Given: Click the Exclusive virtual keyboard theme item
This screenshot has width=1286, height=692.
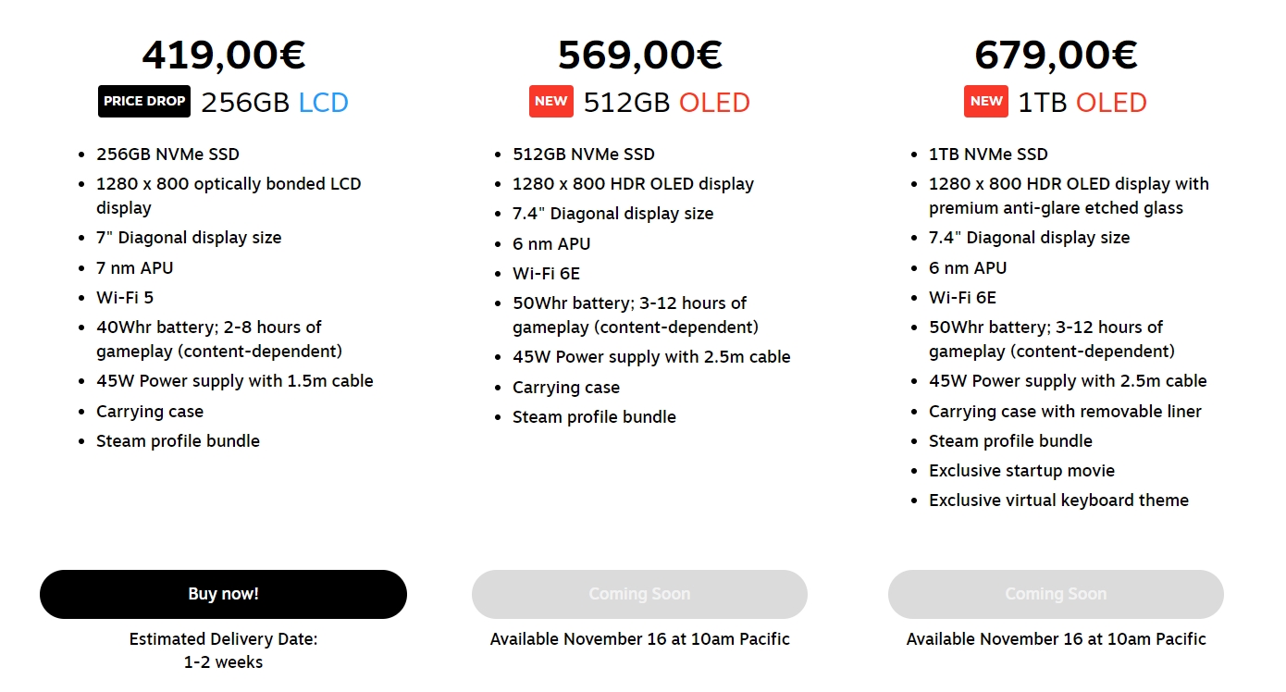Looking at the screenshot, I should pyautogui.click(x=1058, y=500).
